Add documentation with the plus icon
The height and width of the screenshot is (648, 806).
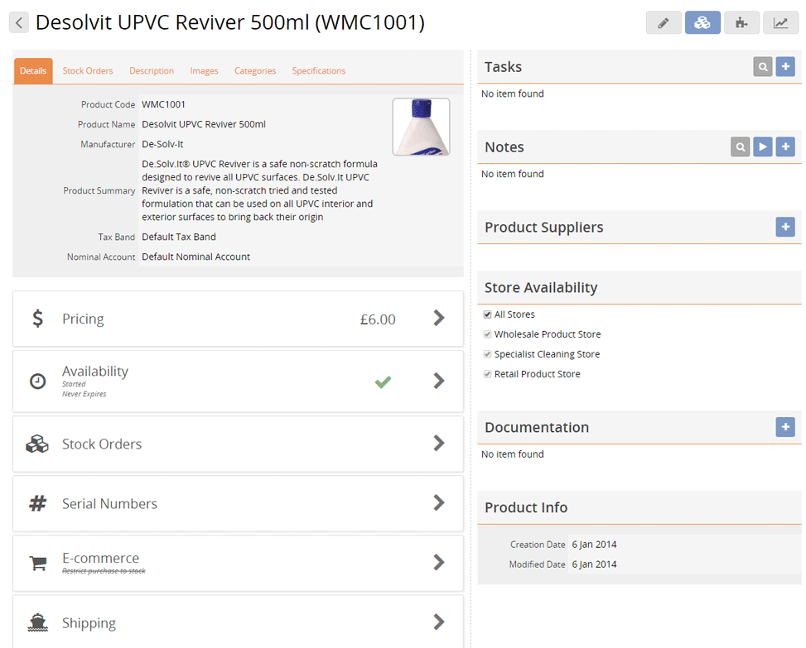(785, 427)
